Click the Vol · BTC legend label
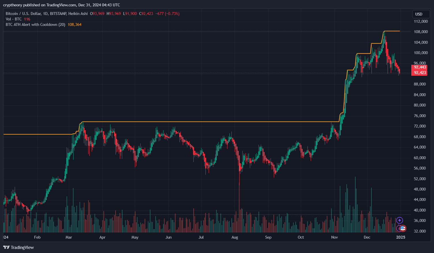Viewport: 434px width, 253px height. [14, 19]
